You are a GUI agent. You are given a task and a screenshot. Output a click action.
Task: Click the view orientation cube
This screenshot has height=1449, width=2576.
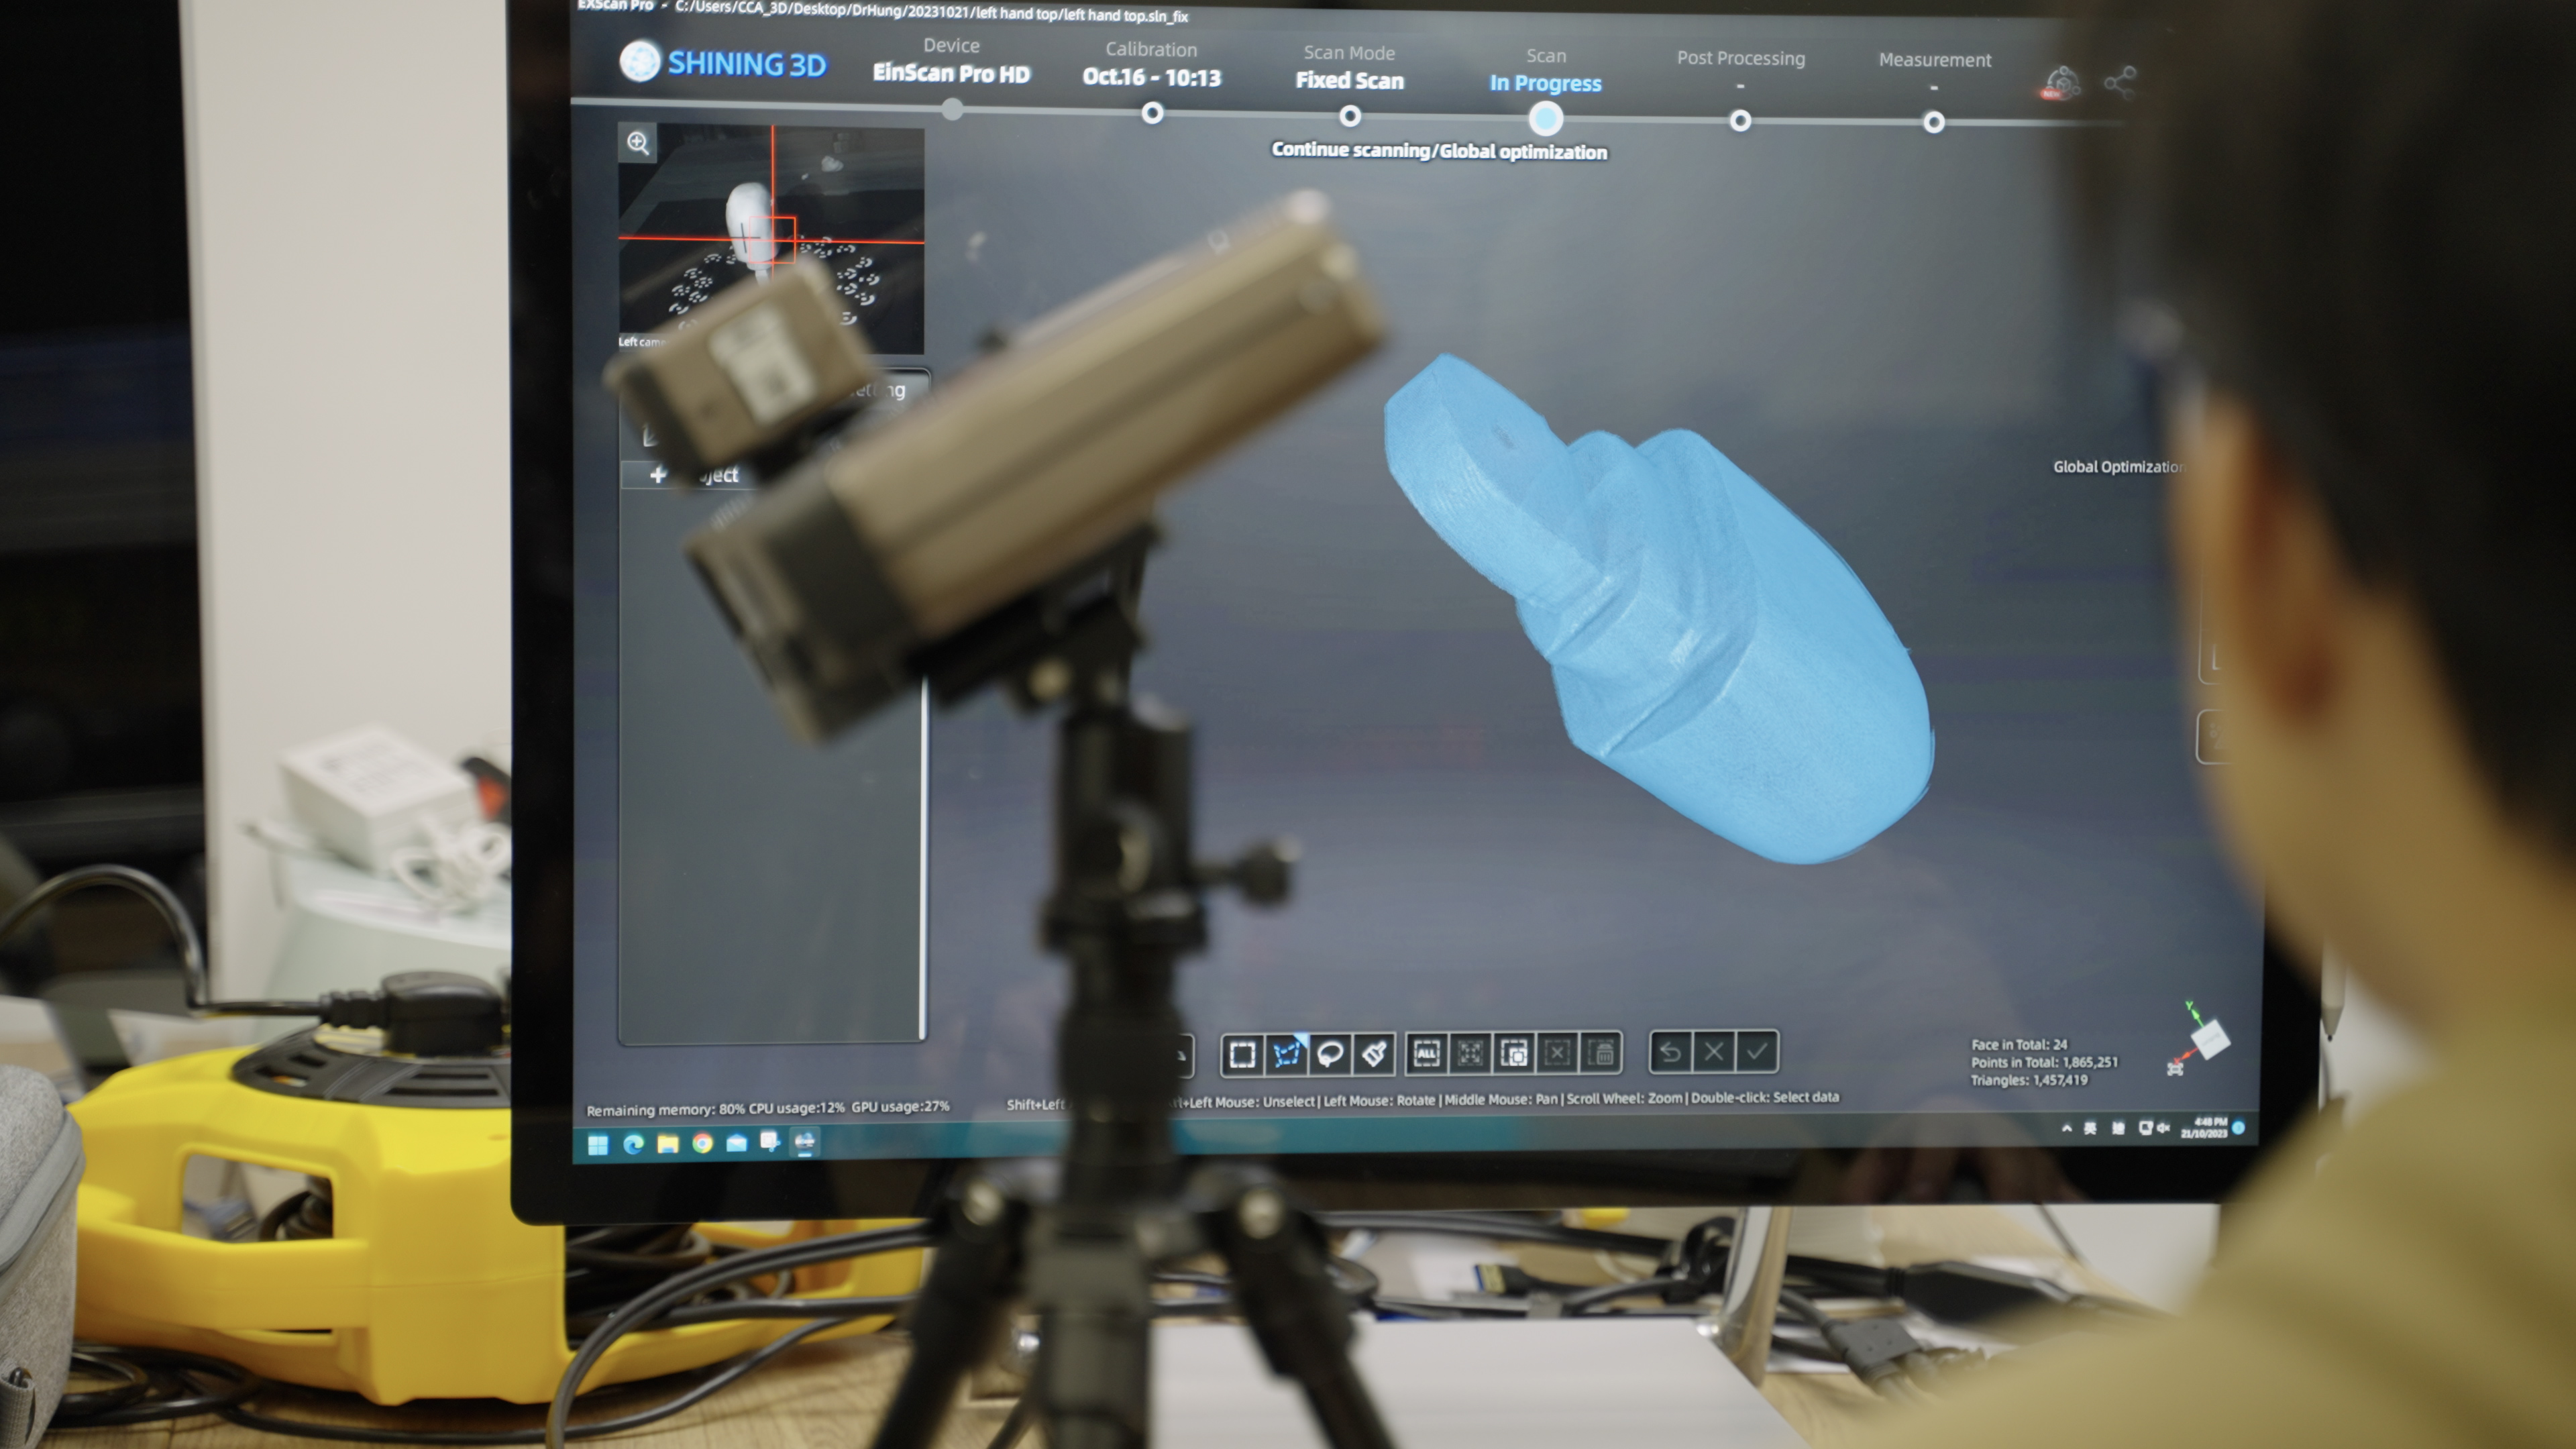(x=2210, y=1040)
